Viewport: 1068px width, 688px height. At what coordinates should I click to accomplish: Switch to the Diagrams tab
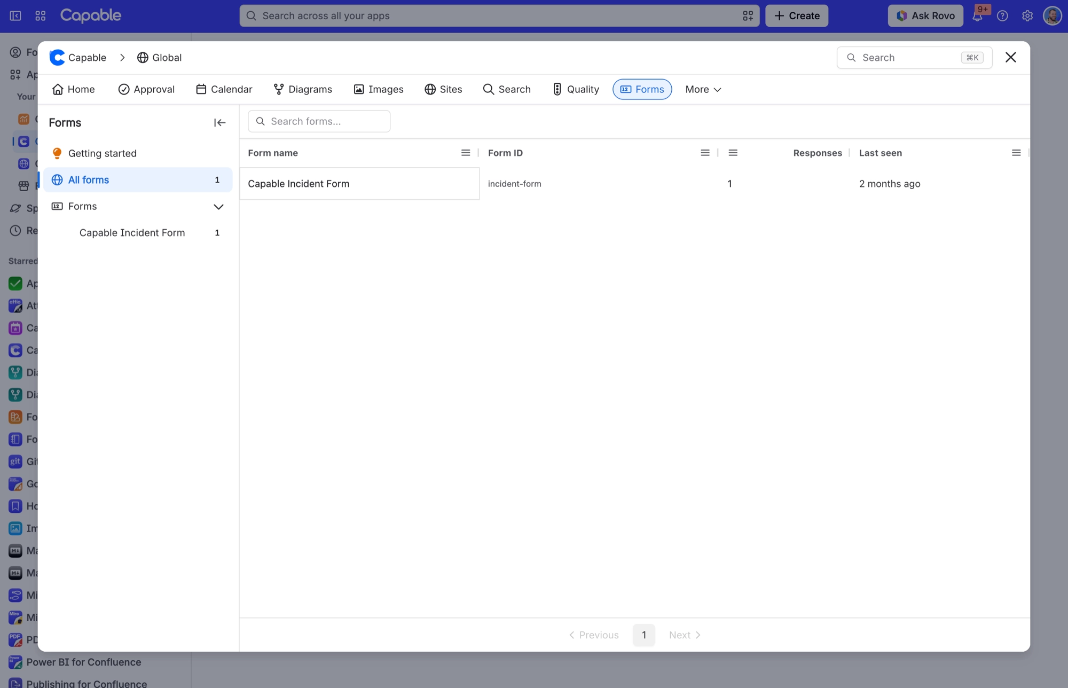pos(303,89)
